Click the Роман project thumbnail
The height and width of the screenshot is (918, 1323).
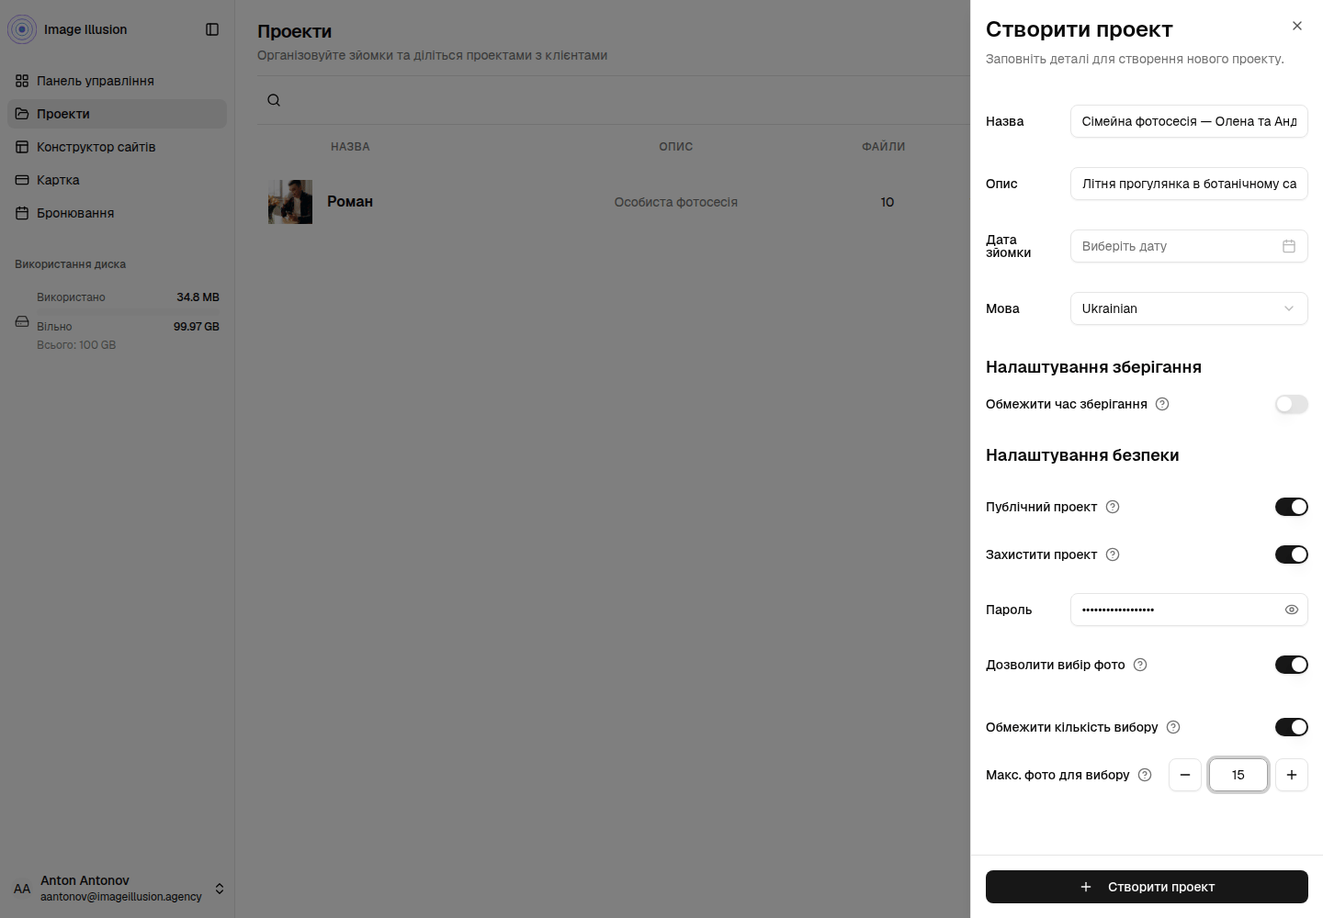pyautogui.click(x=290, y=202)
